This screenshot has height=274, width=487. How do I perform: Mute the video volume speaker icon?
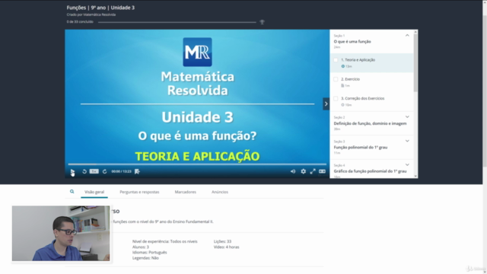(293, 171)
